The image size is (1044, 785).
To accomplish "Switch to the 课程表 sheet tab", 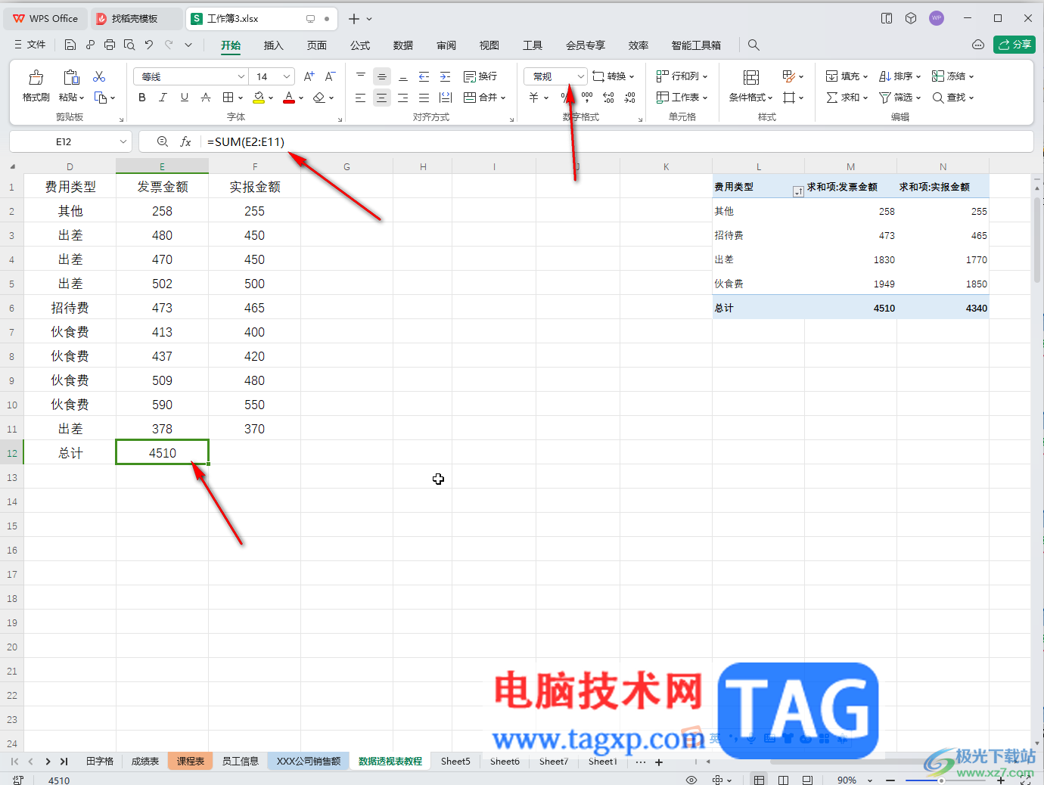I will (191, 762).
